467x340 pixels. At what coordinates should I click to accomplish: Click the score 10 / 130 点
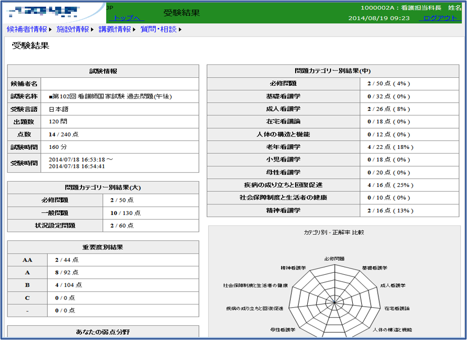pyautogui.click(x=125, y=213)
